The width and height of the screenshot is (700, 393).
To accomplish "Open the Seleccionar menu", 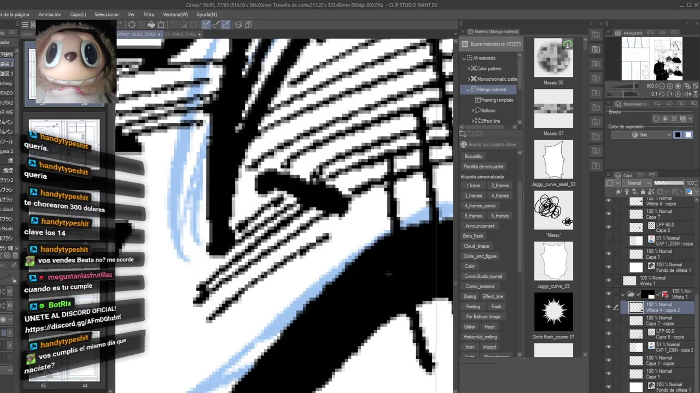I will coord(107,14).
